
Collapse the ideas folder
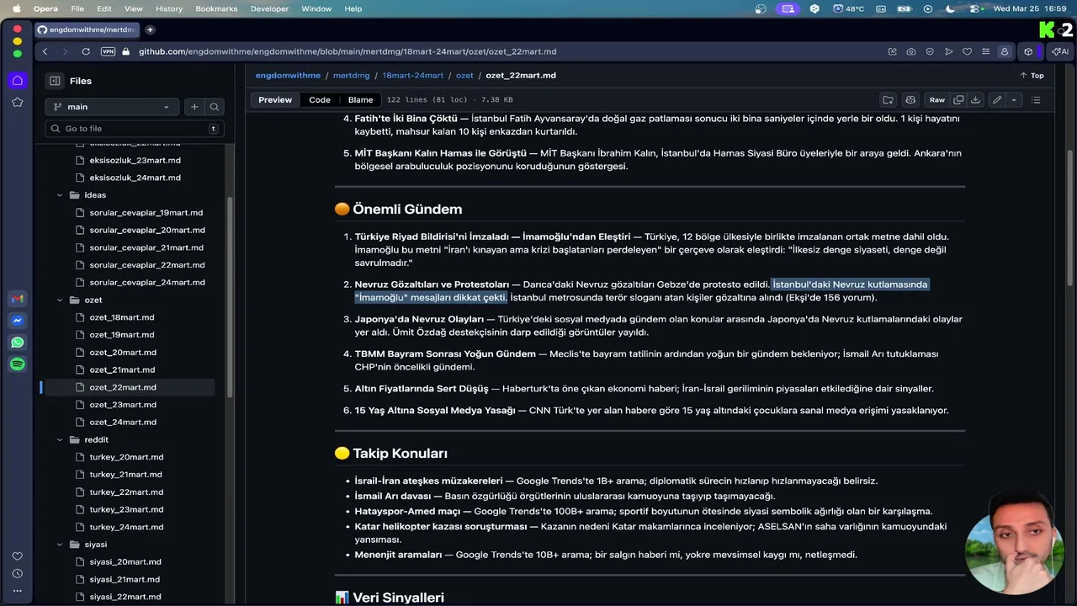(60, 195)
